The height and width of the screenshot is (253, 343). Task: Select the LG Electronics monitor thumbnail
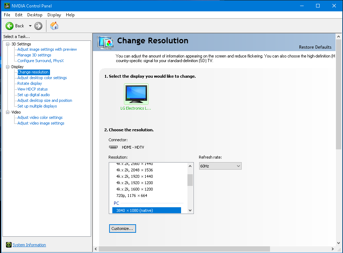click(136, 94)
